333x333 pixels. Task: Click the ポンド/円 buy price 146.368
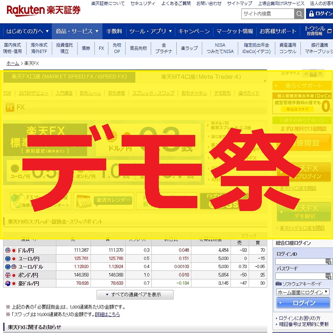pos(116,275)
